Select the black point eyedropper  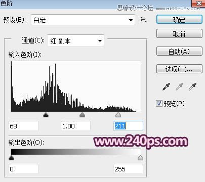[166, 86]
